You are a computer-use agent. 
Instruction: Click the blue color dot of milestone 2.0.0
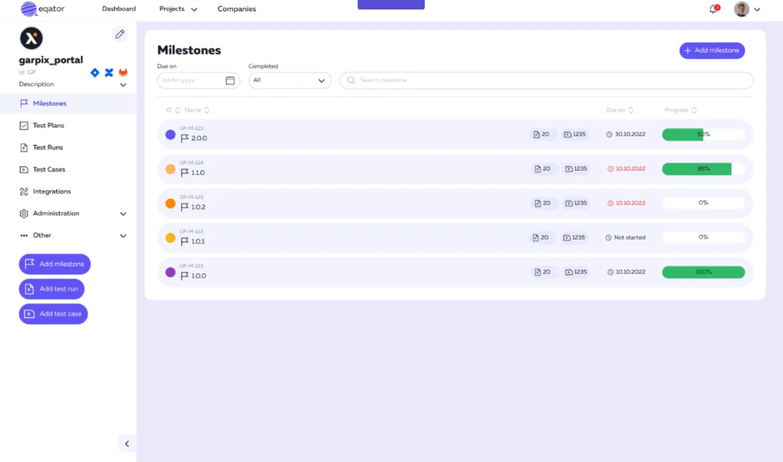click(170, 134)
